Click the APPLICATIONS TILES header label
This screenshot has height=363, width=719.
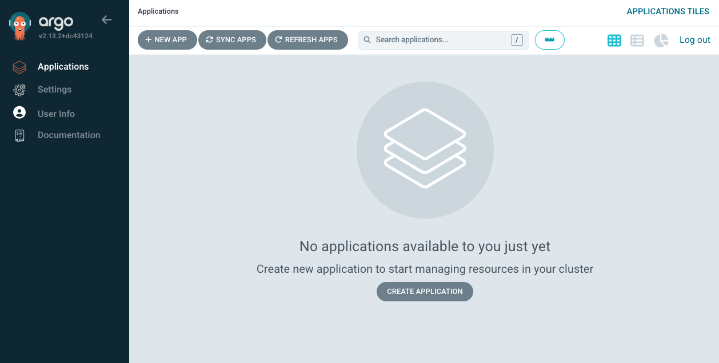668,11
